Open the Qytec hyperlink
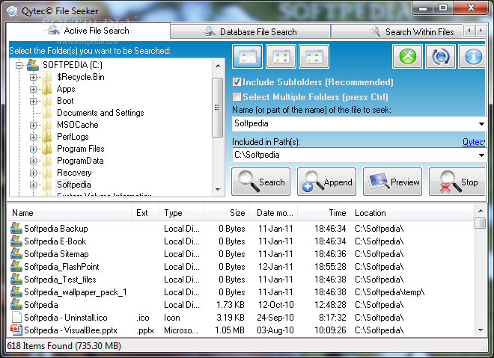This screenshot has height=358, width=494. [474, 142]
